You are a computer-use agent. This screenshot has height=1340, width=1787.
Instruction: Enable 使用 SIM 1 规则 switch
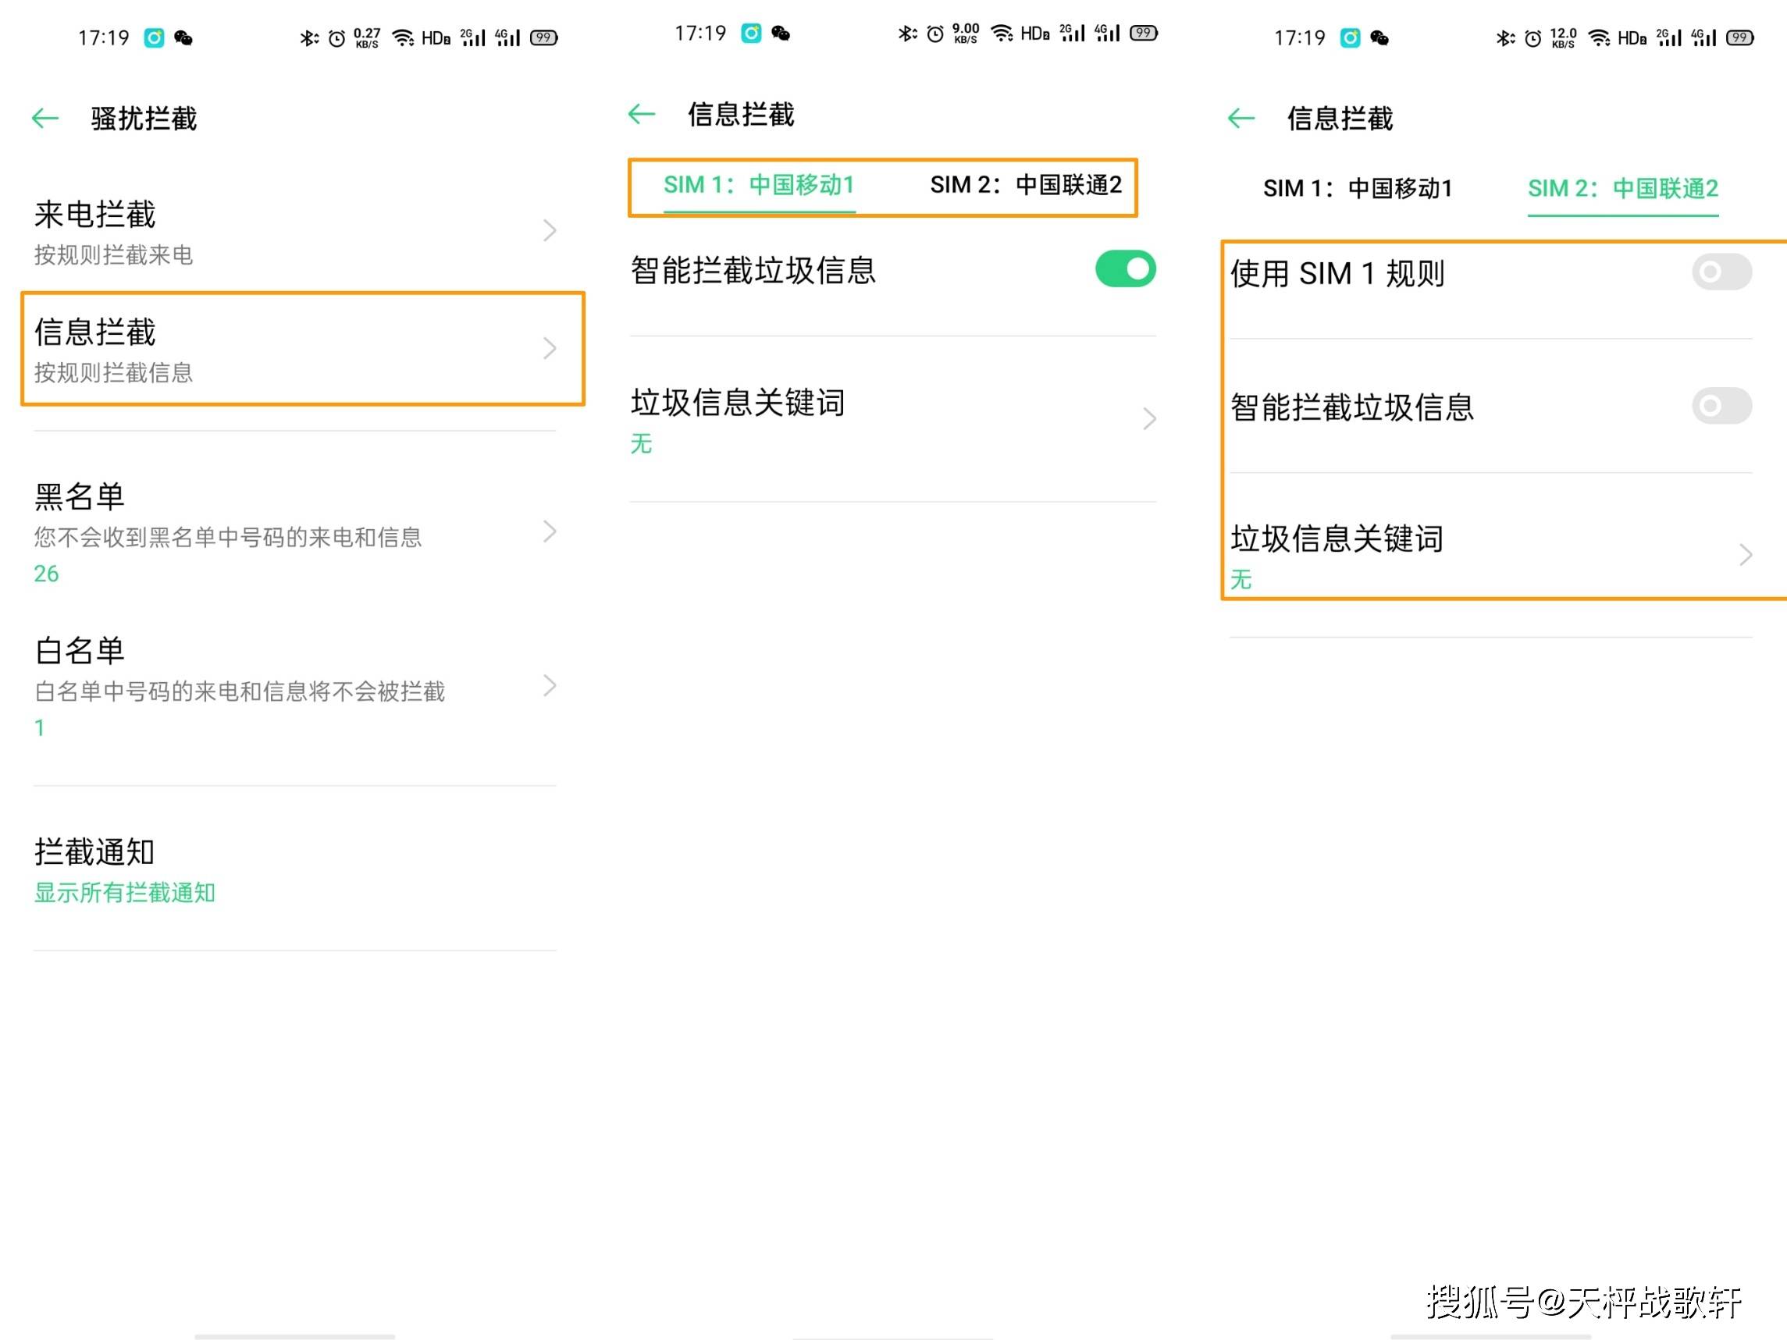click(1721, 272)
